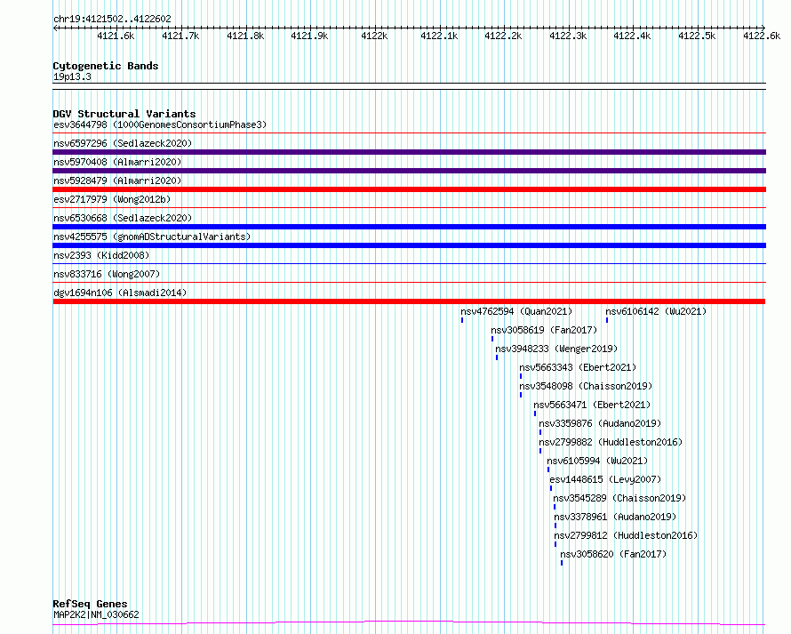Viewport: 791px width, 634px height.
Task: Open the RefSeq Genes track title
Action: pos(90,604)
